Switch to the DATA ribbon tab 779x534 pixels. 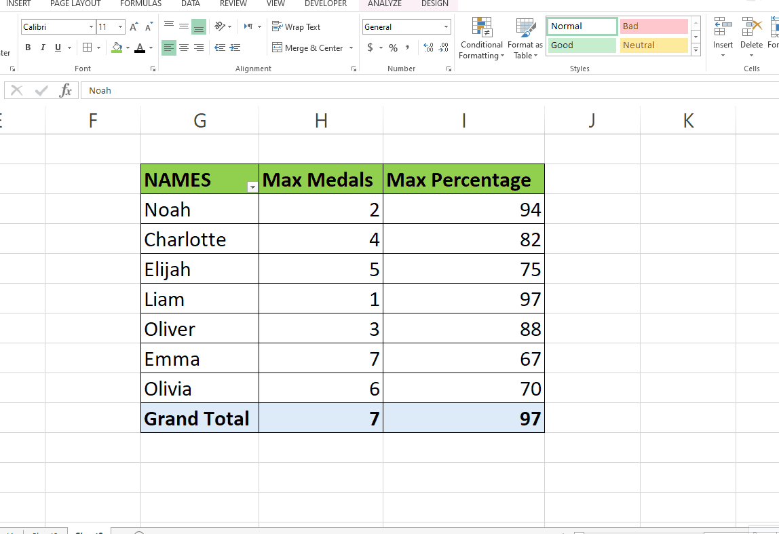[x=190, y=4]
